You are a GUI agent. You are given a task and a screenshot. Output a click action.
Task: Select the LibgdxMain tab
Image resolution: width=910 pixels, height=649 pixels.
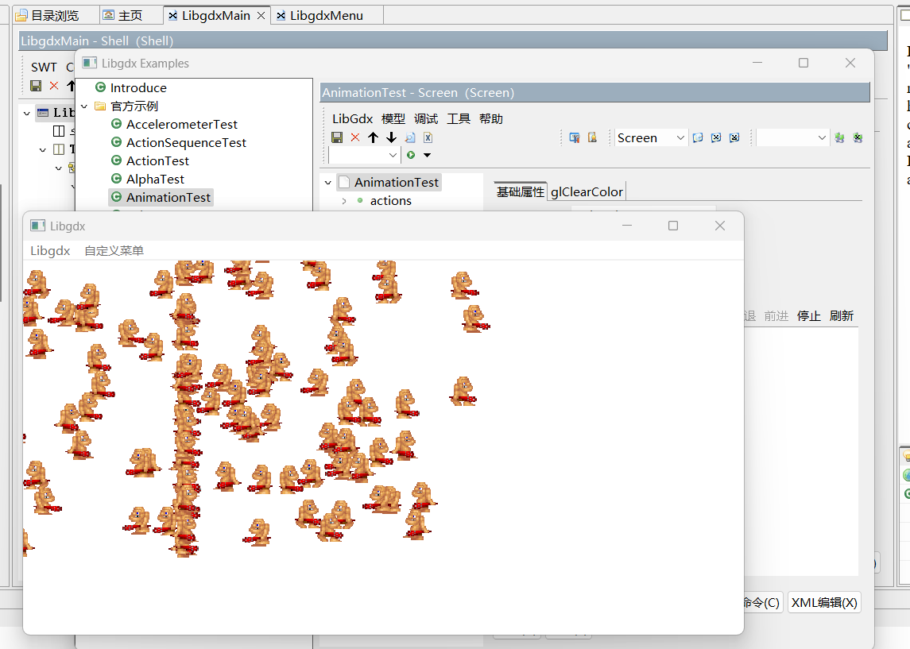[x=216, y=16]
